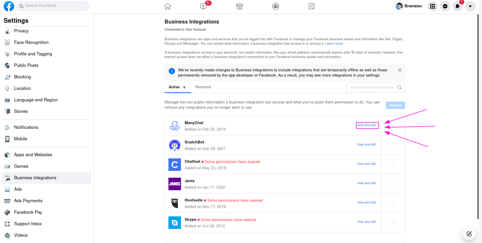The height and width of the screenshot is (243, 482).
Task: Switch to the Active tab
Action: pyautogui.click(x=178, y=87)
